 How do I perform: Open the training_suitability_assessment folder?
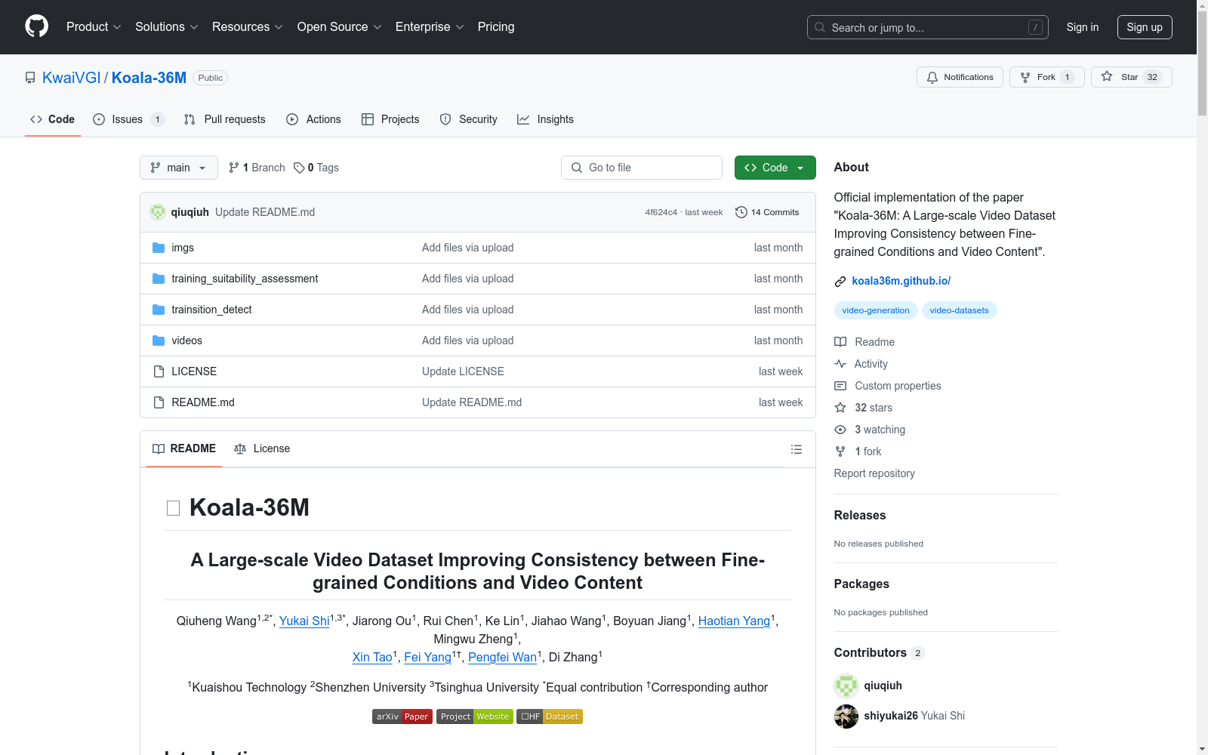[245, 279]
